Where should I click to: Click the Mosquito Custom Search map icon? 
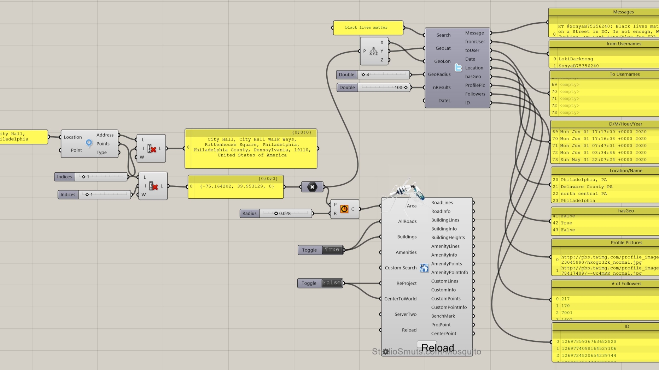pos(424,268)
